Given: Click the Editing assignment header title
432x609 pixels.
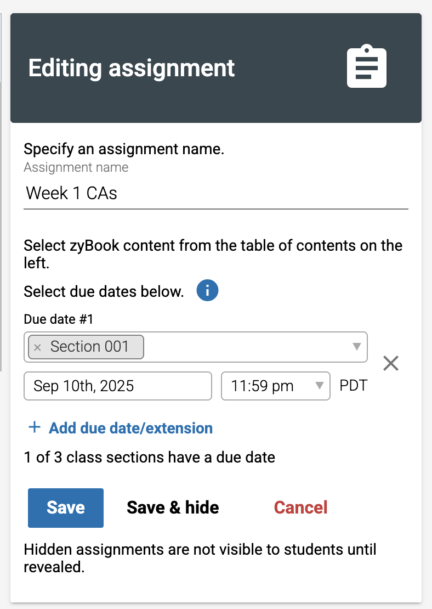Looking at the screenshot, I should 132,69.
